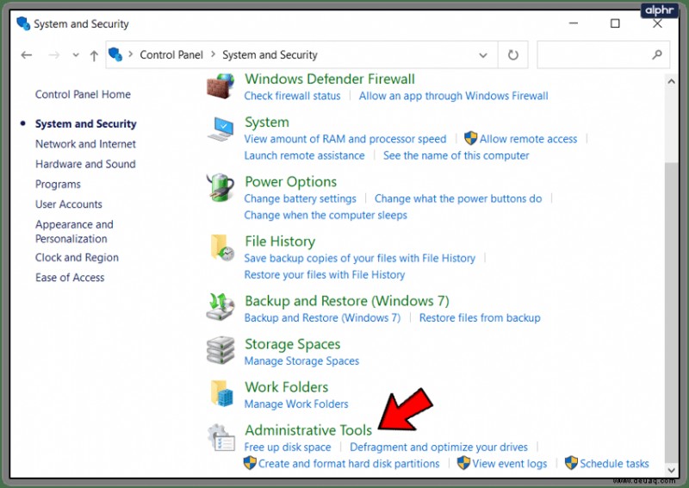Click the search magnifier icon
The height and width of the screenshot is (488, 689).
click(x=657, y=54)
